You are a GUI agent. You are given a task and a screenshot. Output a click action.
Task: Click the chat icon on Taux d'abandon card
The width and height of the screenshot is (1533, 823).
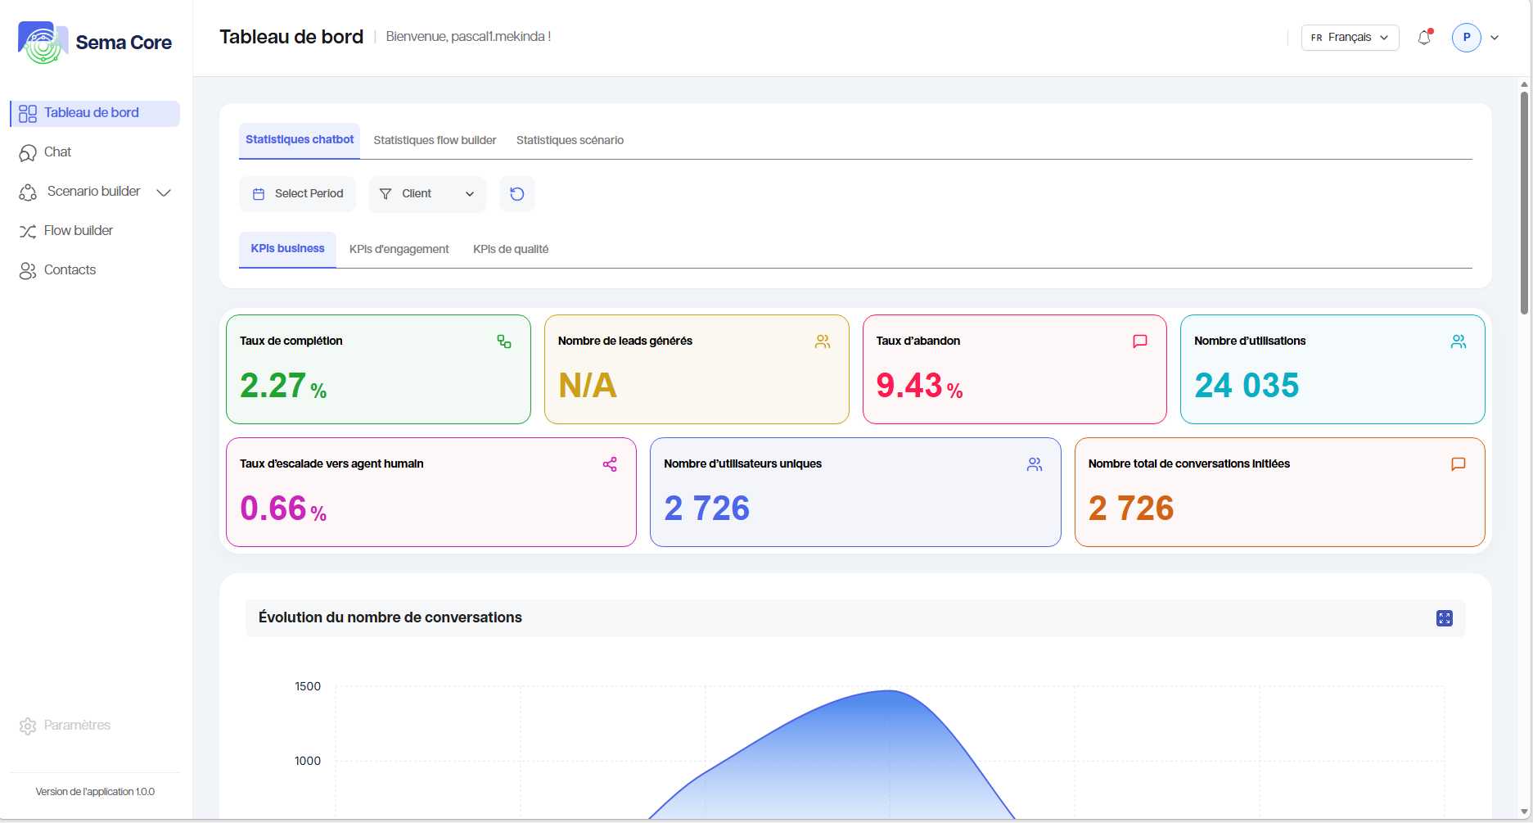(1139, 341)
